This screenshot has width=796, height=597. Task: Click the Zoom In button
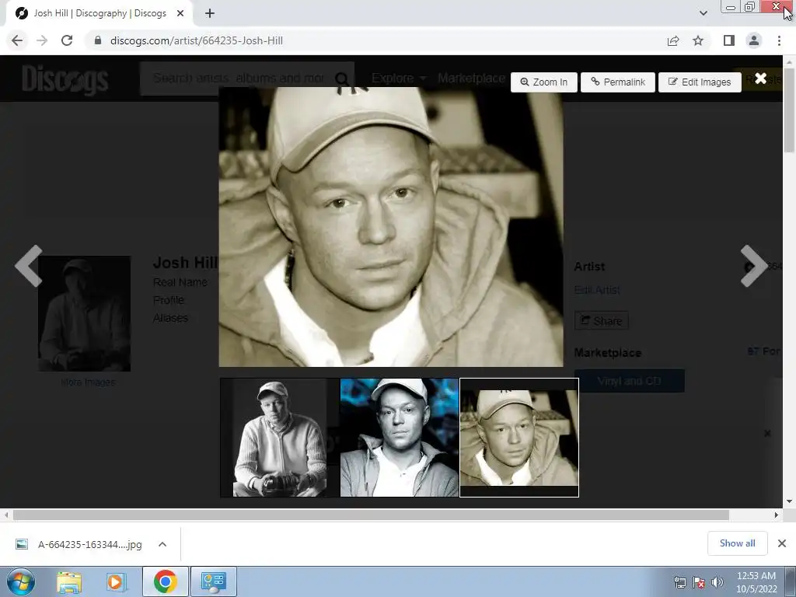543,82
